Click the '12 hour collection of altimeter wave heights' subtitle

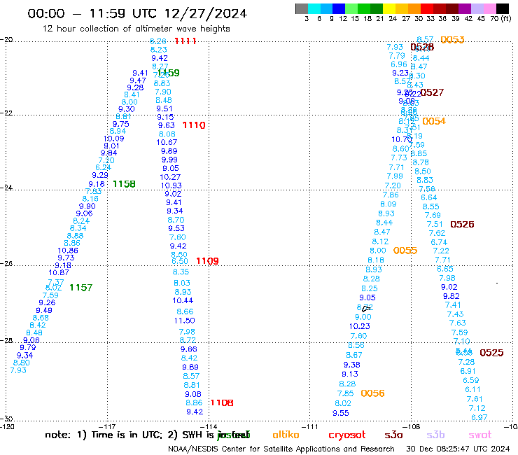[136, 29]
